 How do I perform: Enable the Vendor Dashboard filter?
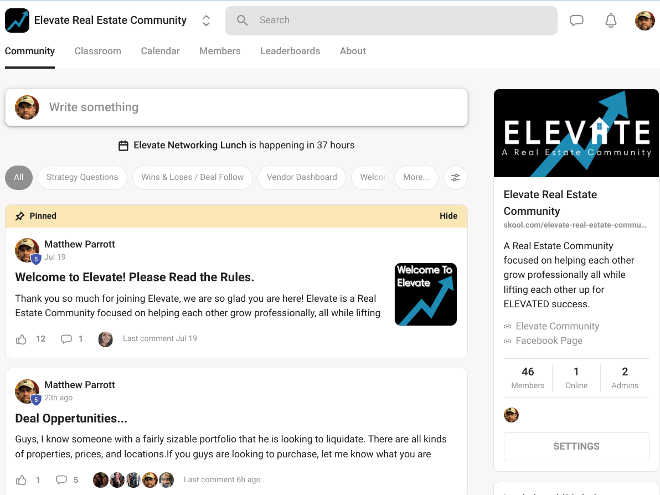pos(302,177)
